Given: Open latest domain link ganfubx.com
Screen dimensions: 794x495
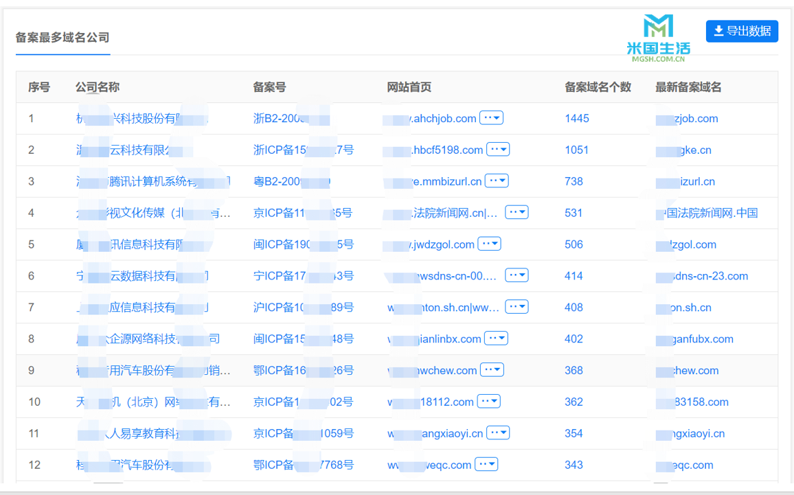Looking at the screenshot, I should [x=694, y=338].
